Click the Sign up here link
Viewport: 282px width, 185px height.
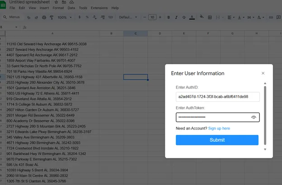[219, 128]
